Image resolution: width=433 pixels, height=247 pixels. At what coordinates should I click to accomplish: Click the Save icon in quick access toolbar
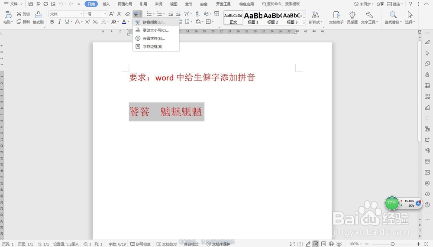[31, 4]
